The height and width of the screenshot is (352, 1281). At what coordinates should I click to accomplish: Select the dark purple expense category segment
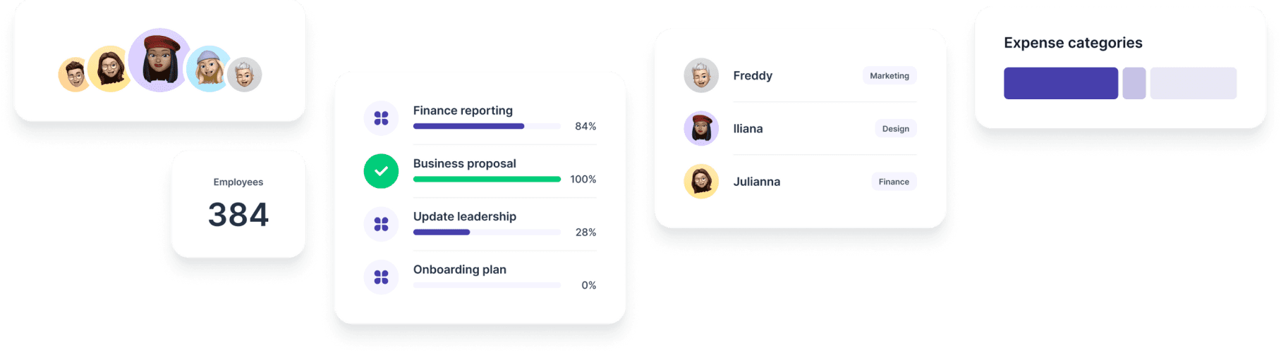pyautogui.click(x=1061, y=83)
